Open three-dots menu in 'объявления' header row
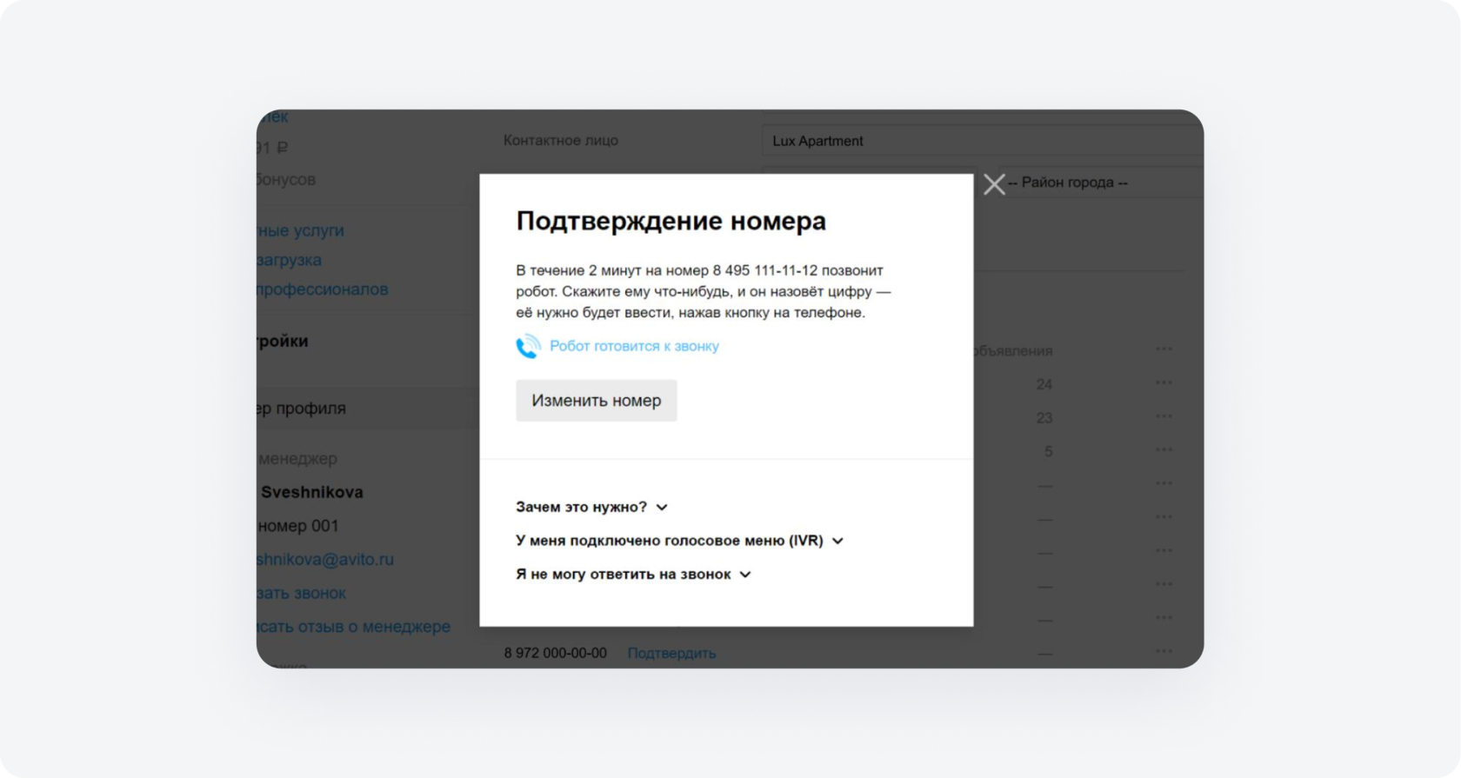 (1164, 349)
